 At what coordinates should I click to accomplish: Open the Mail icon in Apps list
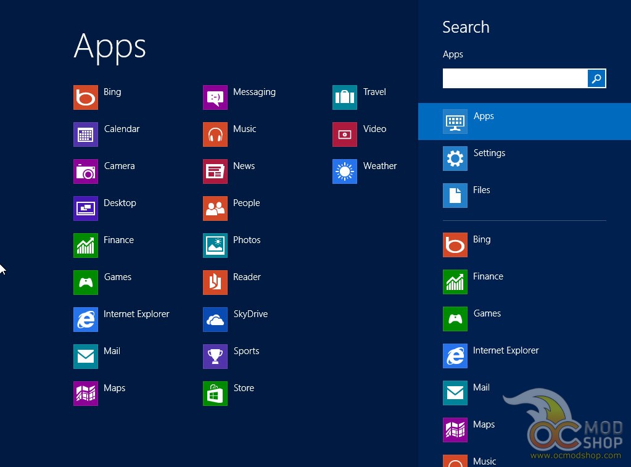tap(85, 357)
